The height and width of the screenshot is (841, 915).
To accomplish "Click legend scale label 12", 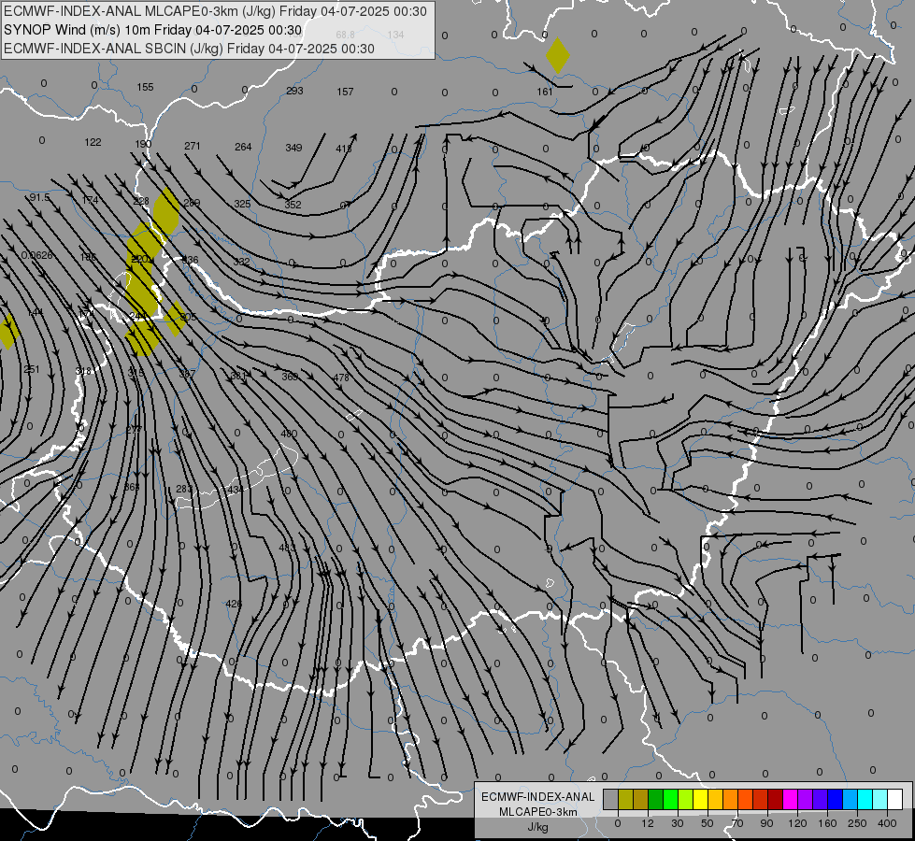I will [648, 823].
